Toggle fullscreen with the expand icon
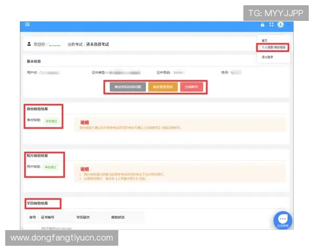Screen dimensions: 314x251 point(271,25)
